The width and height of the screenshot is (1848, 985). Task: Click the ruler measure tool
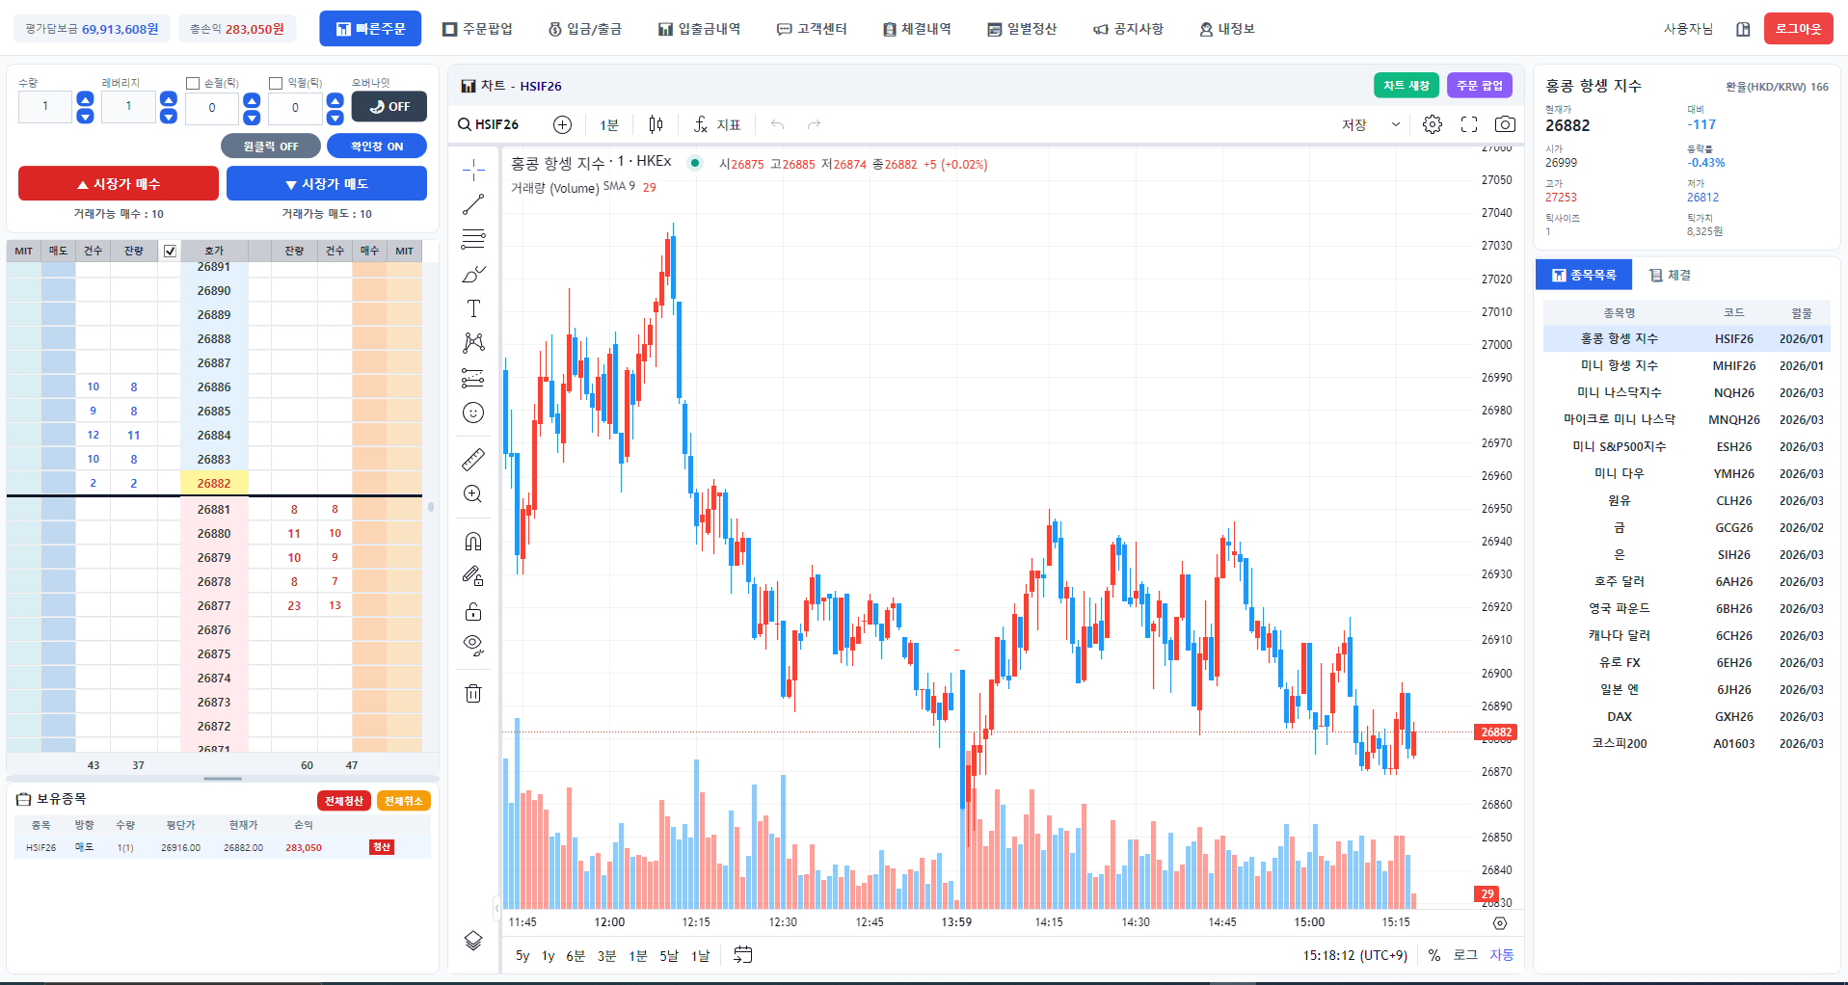(x=473, y=460)
